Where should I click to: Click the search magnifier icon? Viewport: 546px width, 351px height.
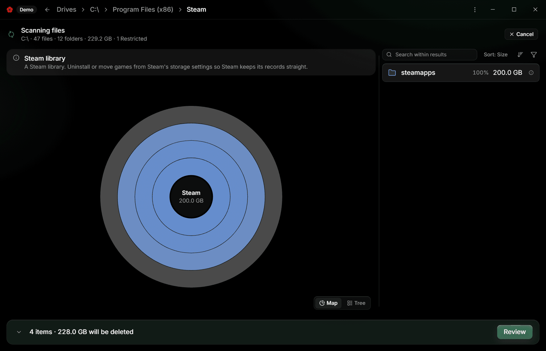389,54
